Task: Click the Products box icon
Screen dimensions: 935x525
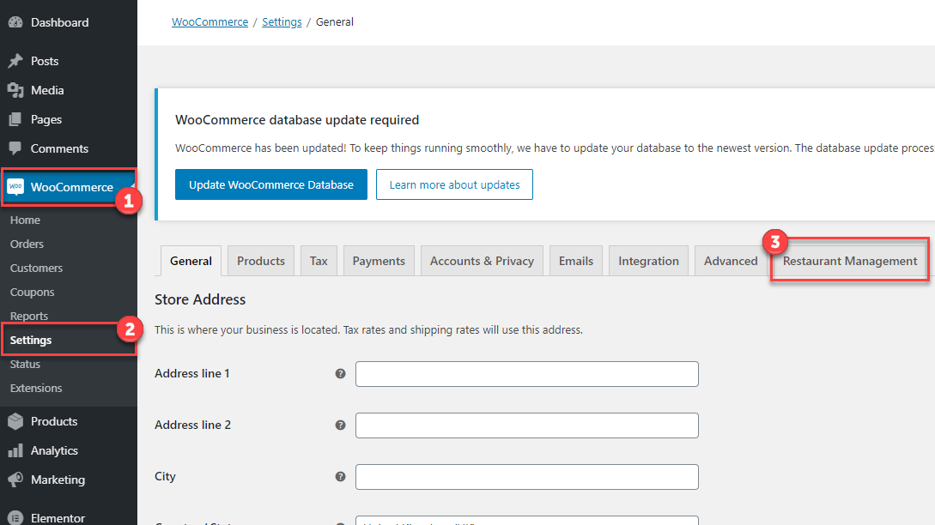Action: [15, 421]
